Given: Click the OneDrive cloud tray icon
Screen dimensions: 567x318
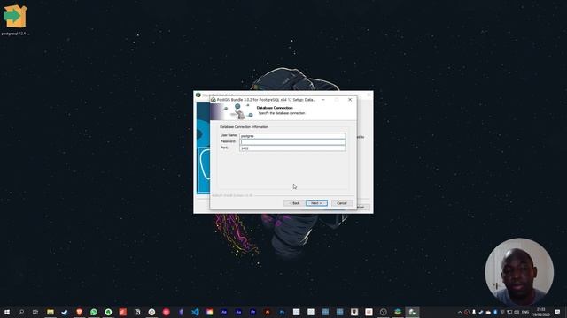Looking at the screenshot, I should pyautogui.click(x=488, y=312).
